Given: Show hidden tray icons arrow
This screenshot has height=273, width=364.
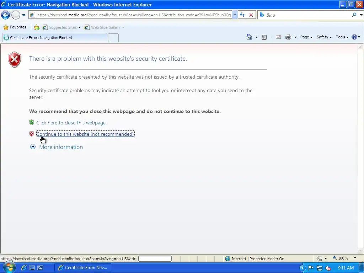Looking at the screenshot, I should (x=303, y=268).
